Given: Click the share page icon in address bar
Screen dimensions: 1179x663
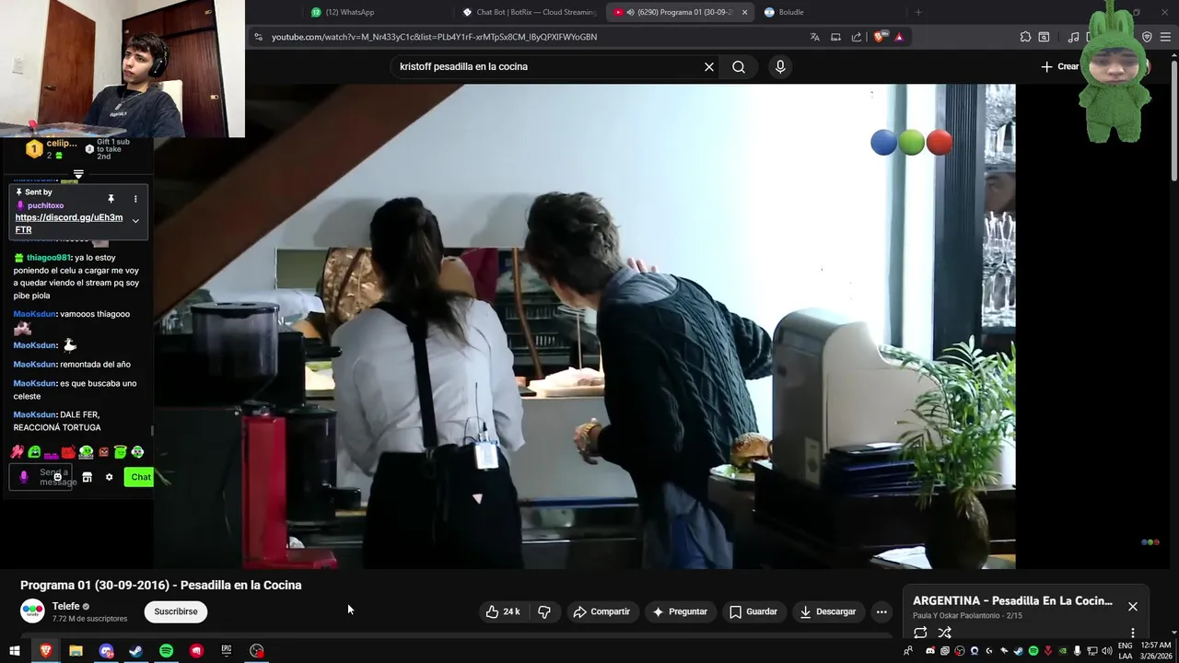Looking at the screenshot, I should pos(857,37).
